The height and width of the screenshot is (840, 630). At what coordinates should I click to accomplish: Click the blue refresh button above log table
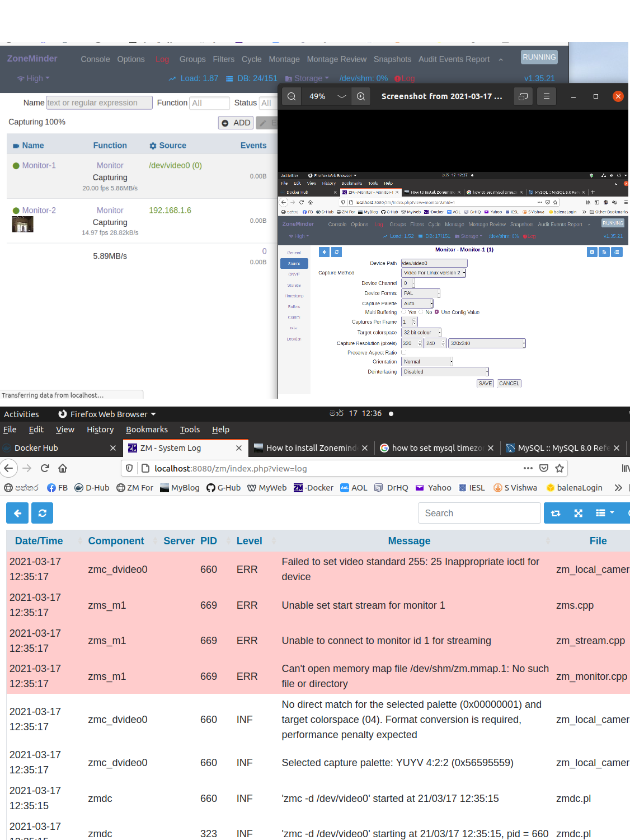pos(42,513)
